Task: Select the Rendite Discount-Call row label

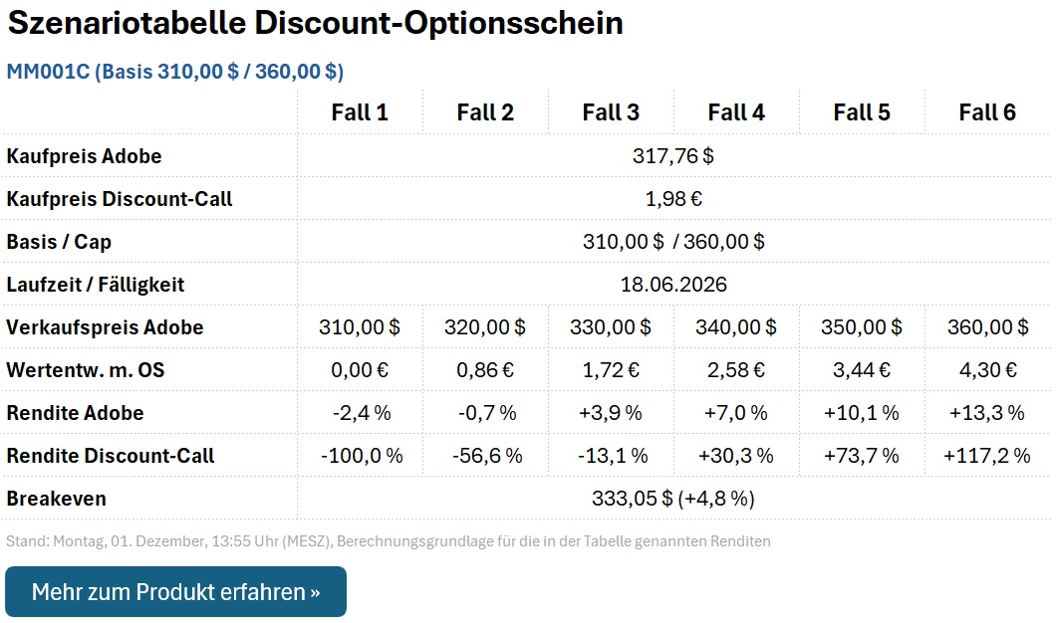Action: 105,455
